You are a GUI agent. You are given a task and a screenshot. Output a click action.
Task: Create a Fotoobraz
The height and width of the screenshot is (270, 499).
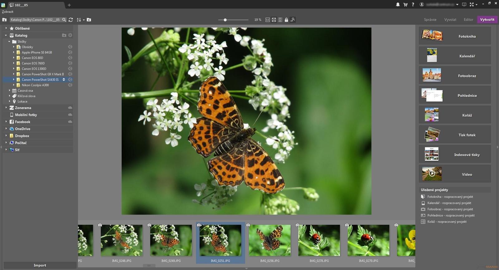coord(455,75)
